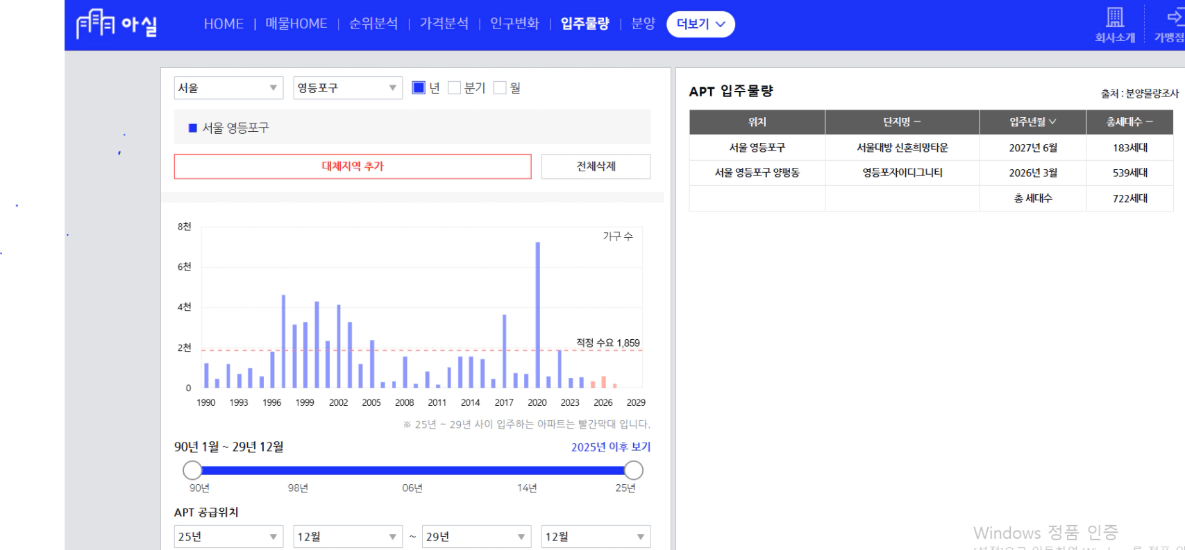Screen dimensions: 1185x550
Task: Click 2025년 이후 보기 link
Action: pos(611,447)
